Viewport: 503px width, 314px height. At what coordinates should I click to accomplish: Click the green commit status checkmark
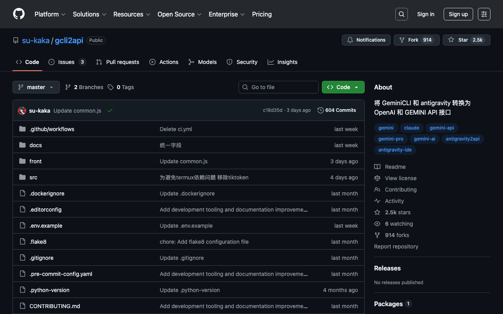click(110, 111)
